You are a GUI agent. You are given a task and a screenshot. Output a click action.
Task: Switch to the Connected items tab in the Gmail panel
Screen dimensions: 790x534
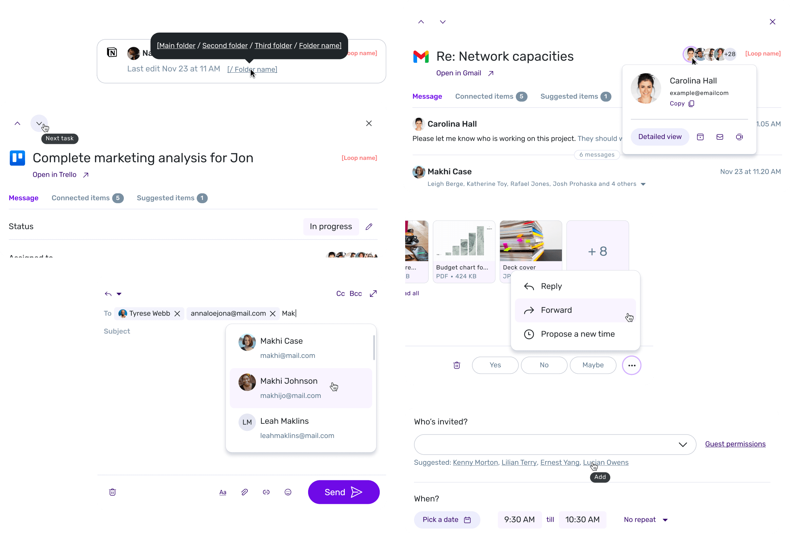pyautogui.click(x=491, y=97)
